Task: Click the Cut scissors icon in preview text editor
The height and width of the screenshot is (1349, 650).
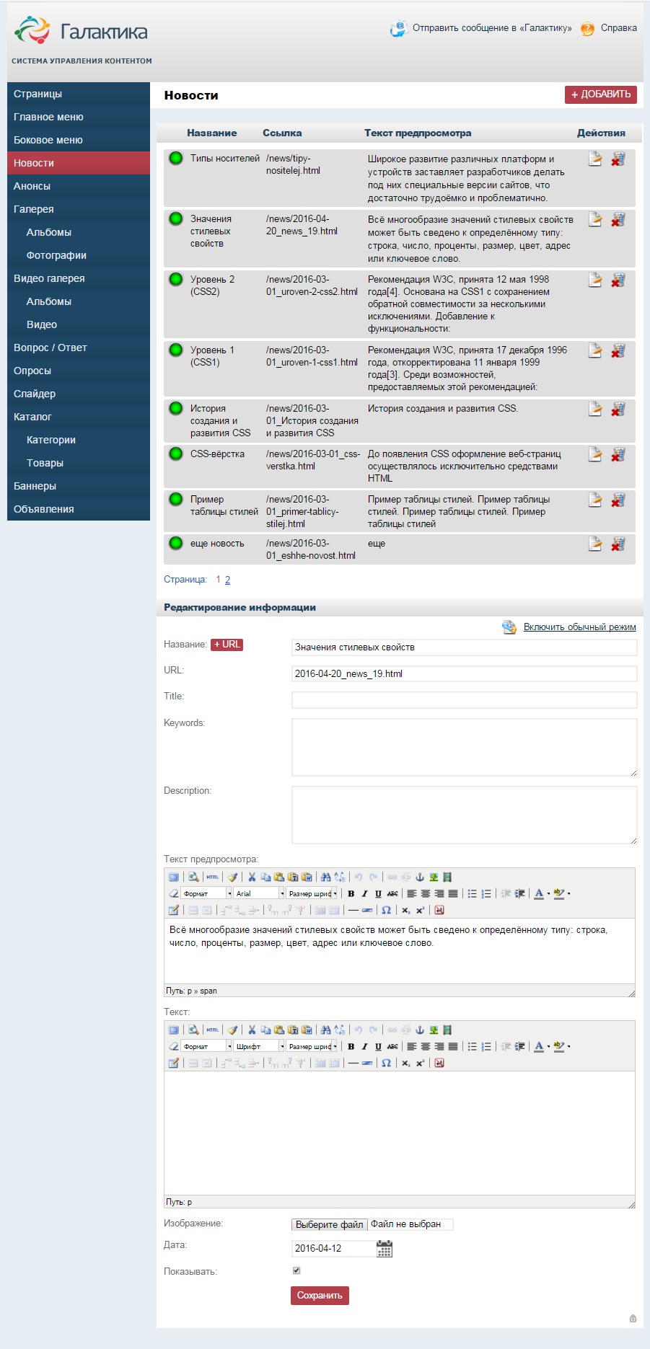Action: pyautogui.click(x=252, y=877)
